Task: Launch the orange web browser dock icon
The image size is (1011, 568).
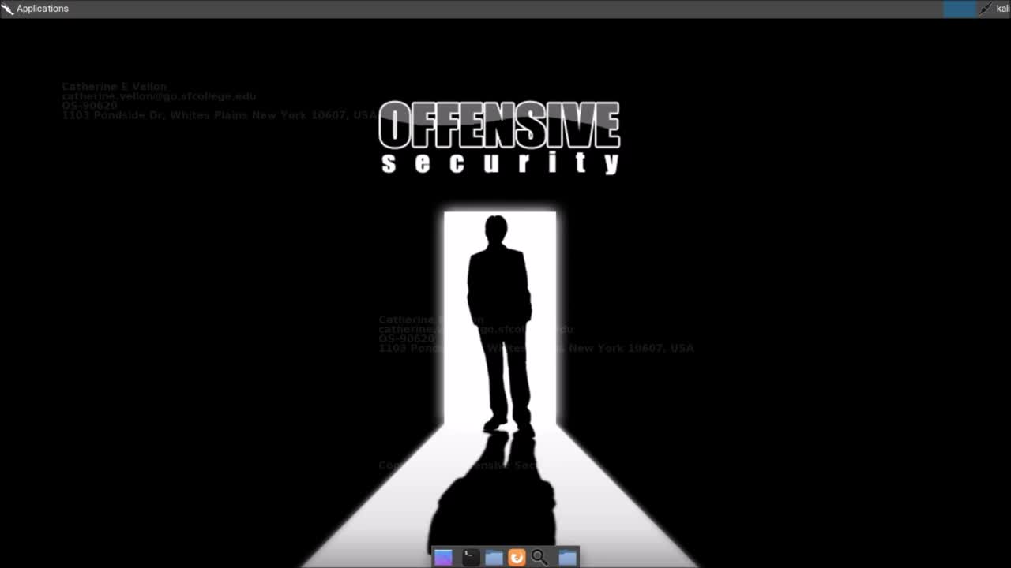Action: (x=517, y=557)
